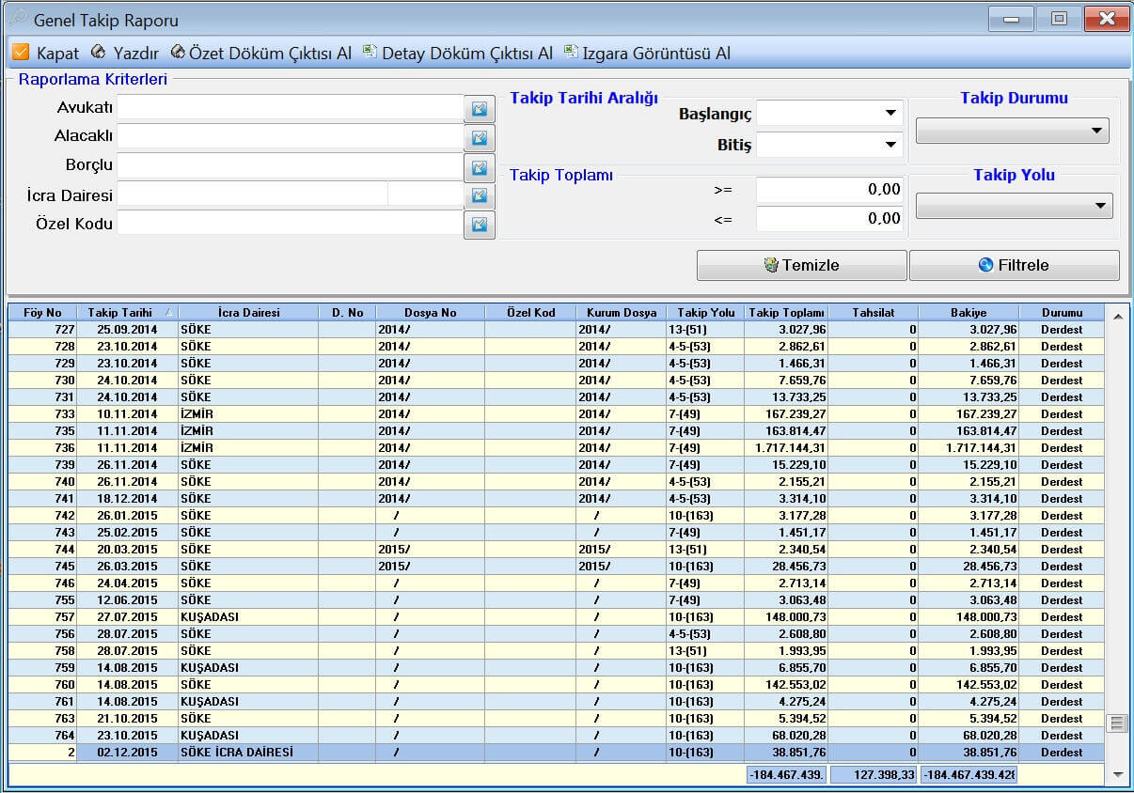Expand the Başlangıç date dropdown
The image size is (1134, 793).
890,114
